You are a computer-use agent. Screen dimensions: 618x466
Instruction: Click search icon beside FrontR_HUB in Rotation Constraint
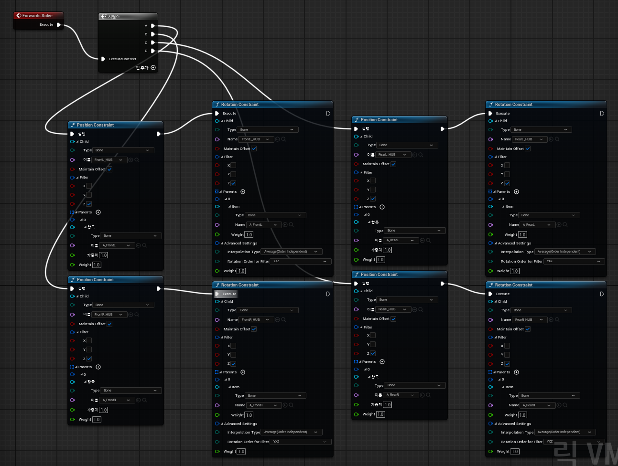[x=283, y=320]
